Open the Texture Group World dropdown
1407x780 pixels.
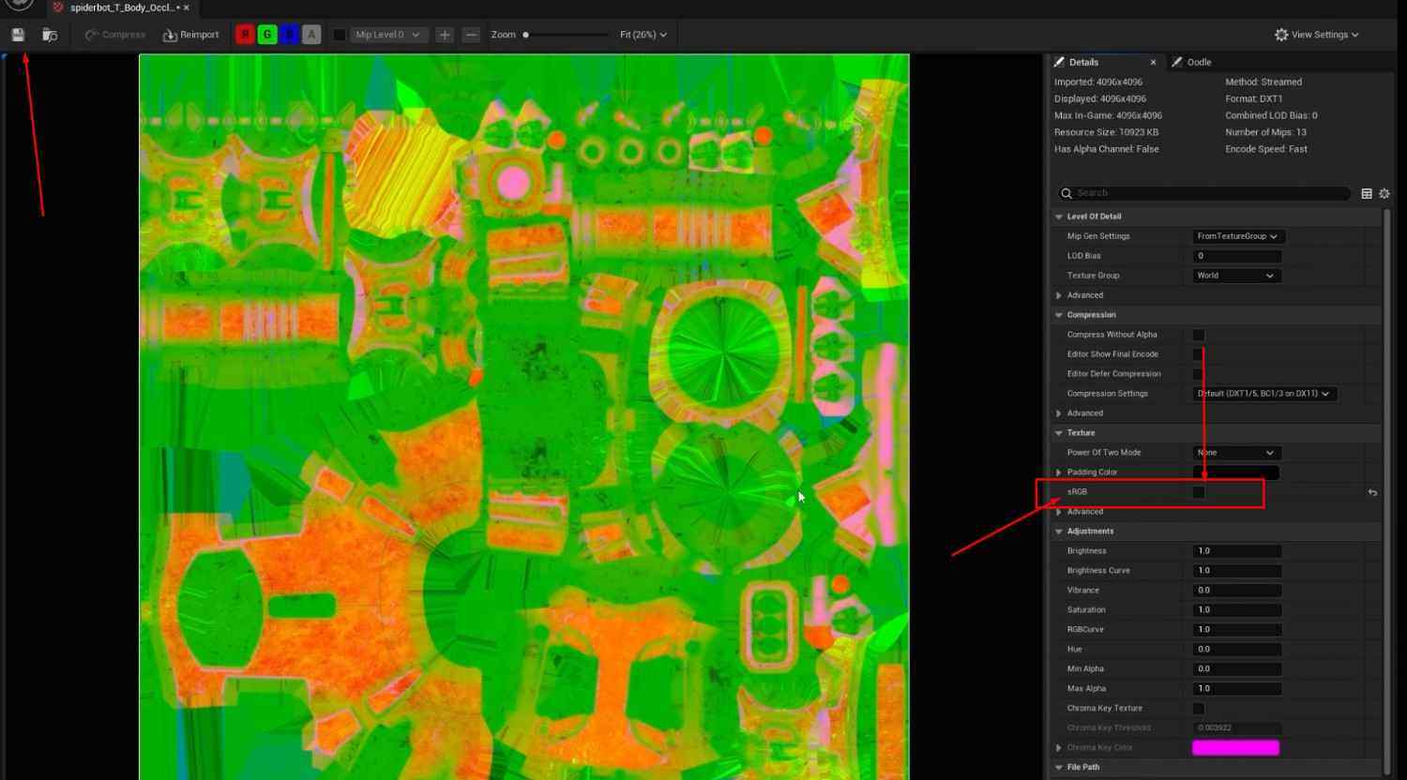tap(1235, 276)
